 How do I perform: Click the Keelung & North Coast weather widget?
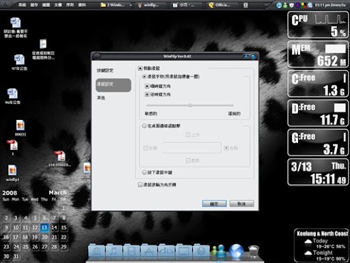tap(322, 245)
